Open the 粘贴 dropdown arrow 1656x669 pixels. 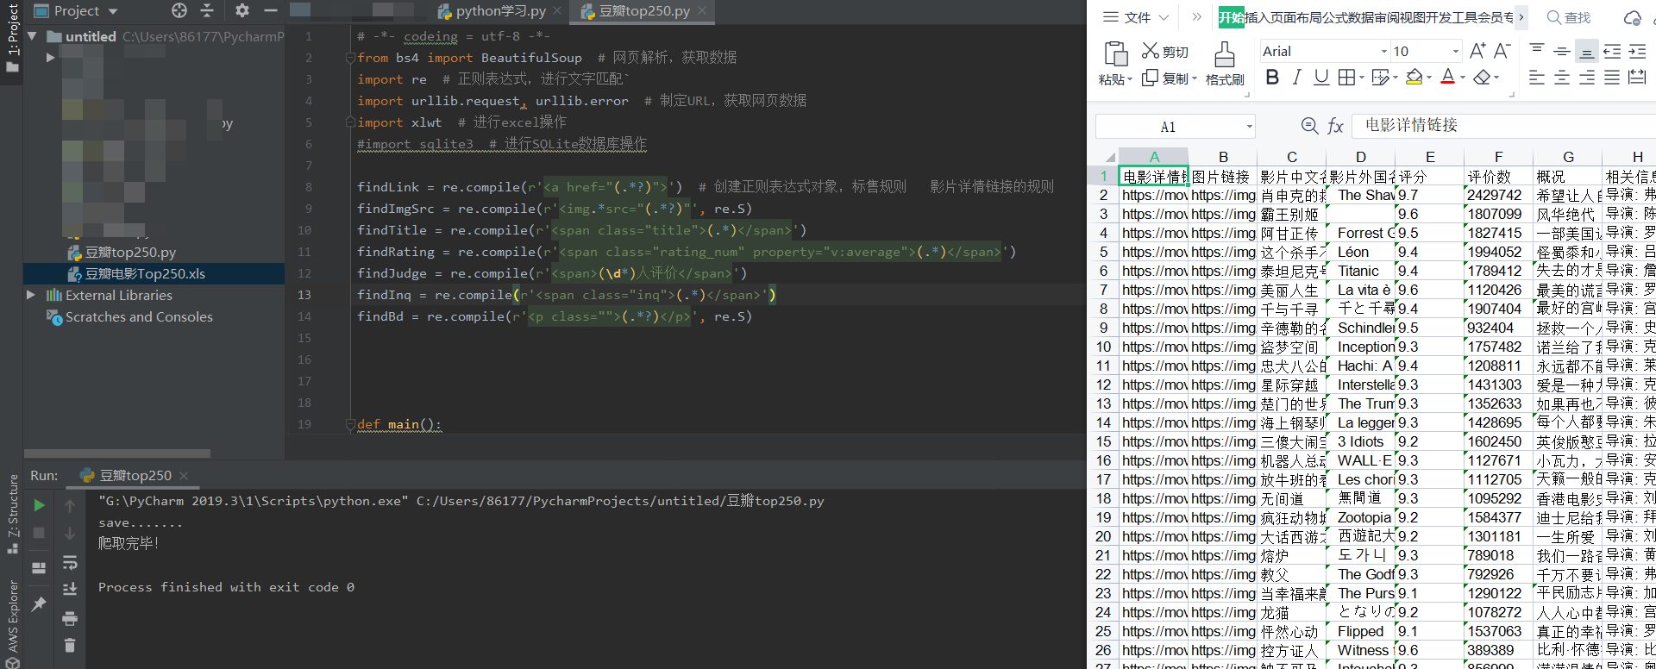point(1130,80)
